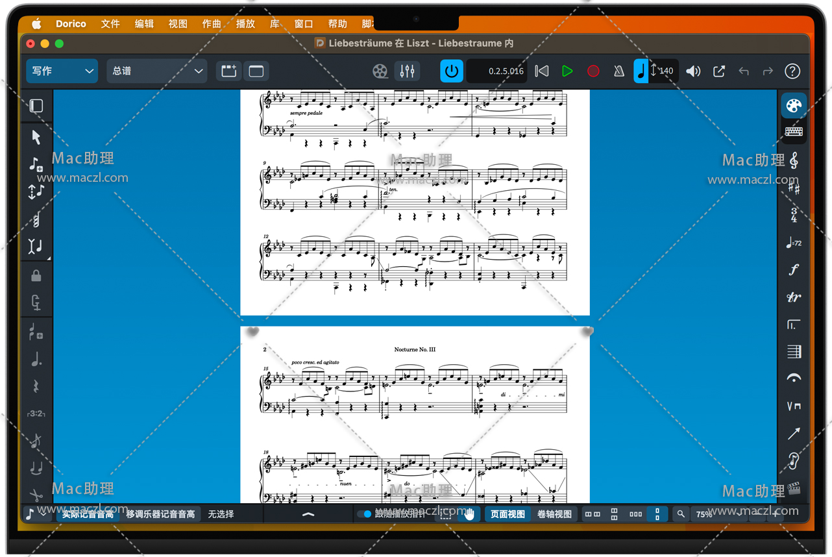832x557 pixels.
Task: Click the tie notes icon
Action: [36, 468]
